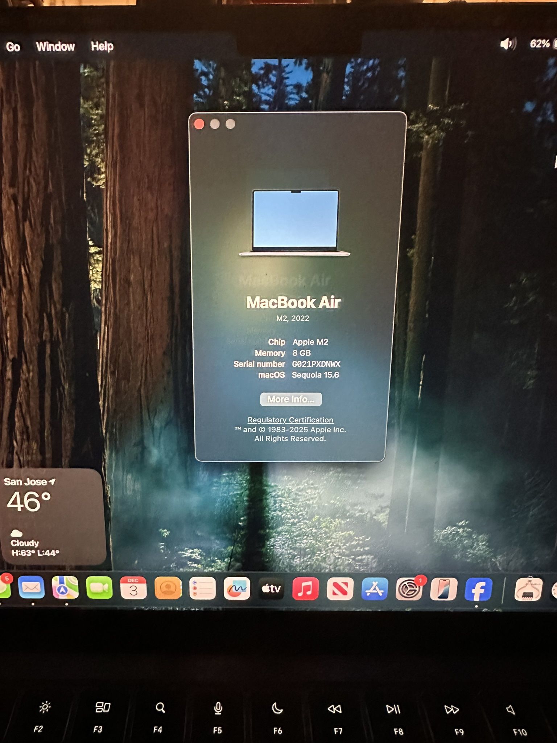Click the 'M2, 2022' model subtitle
557x743 pixels.
293,318
